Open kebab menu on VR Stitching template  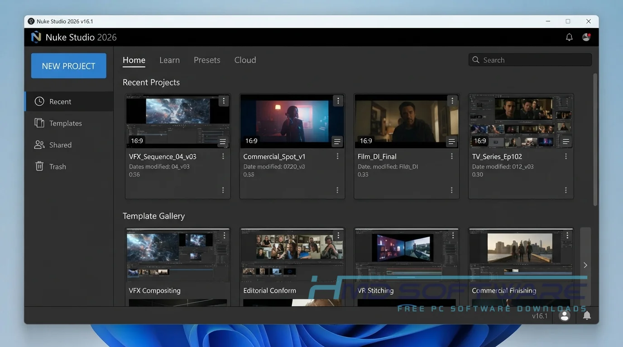point(453,235)
